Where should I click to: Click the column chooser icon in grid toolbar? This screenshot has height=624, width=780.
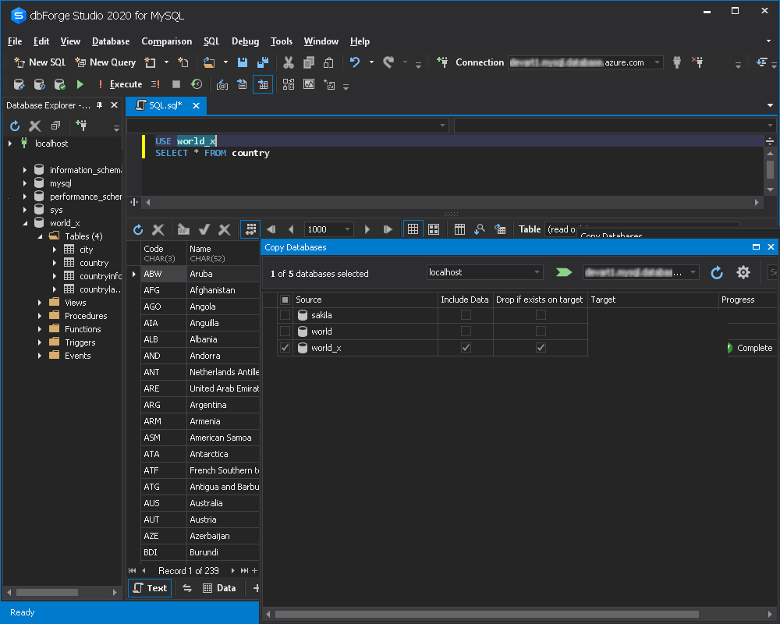(459, 229)
